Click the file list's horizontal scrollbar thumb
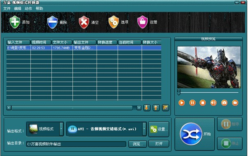Screen dimensions: 248x156 pos(72,108)
